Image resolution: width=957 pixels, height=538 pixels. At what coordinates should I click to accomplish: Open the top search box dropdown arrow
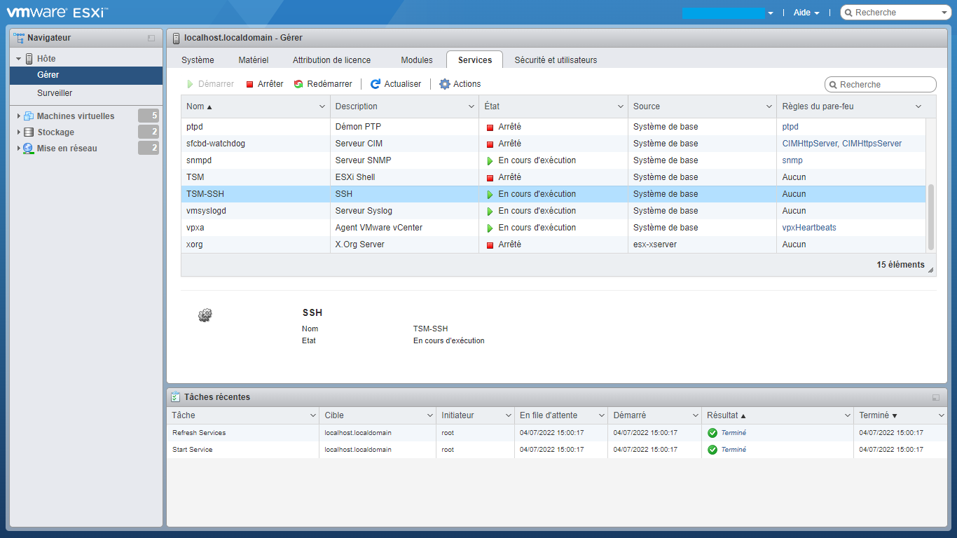(944, 13)
